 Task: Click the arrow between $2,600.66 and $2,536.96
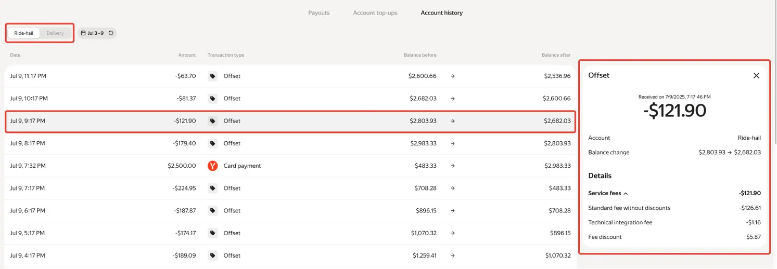[x=452, y=76]
